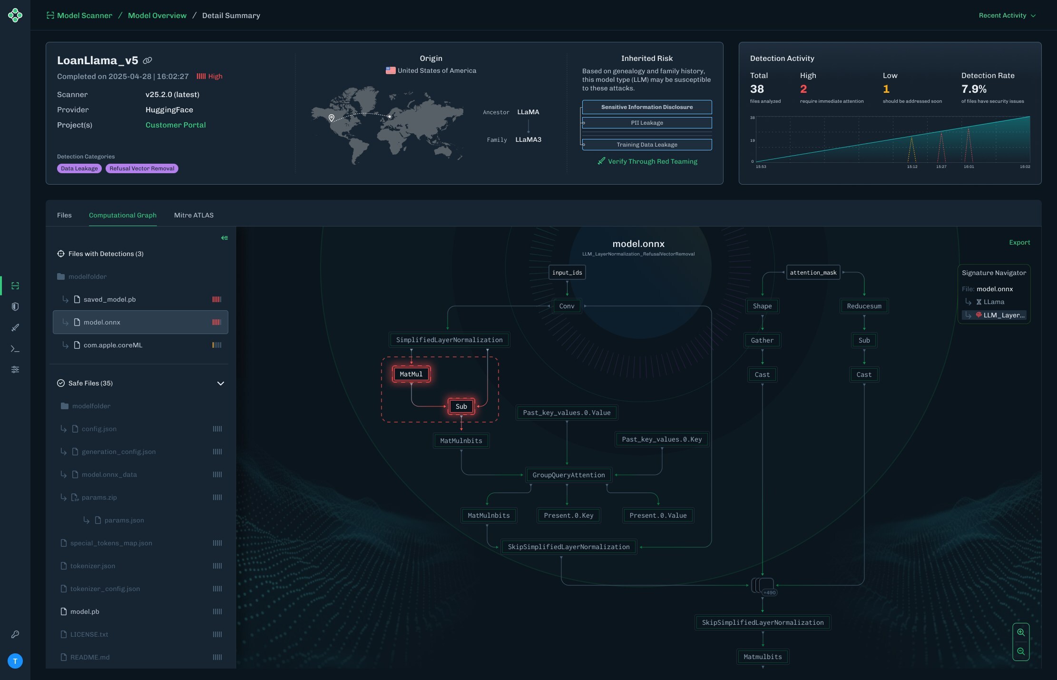This screenshot has height=680, width=1057.
Task: Collapse the file panel with arrow icon
Action: (x=225, y=238)
